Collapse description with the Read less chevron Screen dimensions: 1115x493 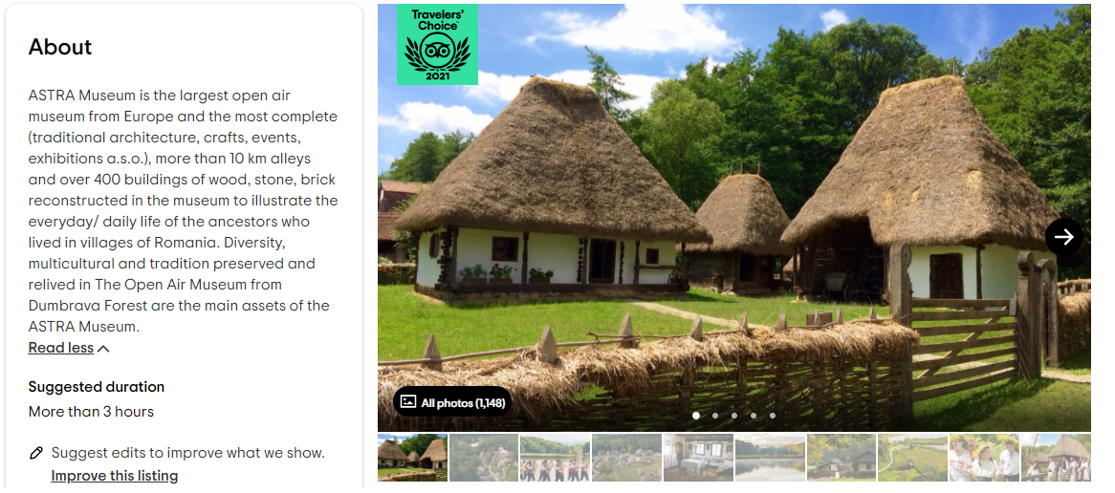(103, 349)
